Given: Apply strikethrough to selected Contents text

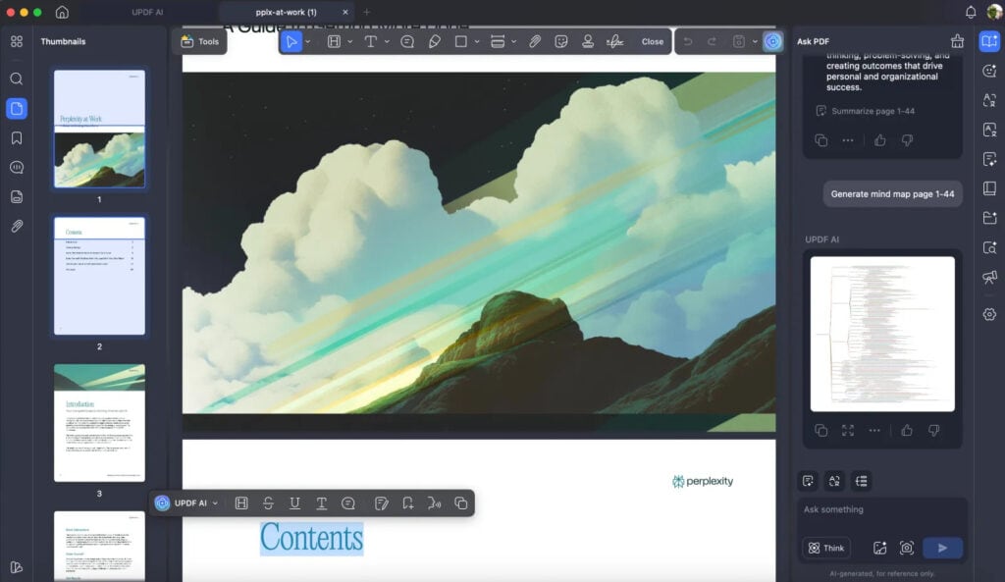Looking at the screenshot, I should (268, 503).
